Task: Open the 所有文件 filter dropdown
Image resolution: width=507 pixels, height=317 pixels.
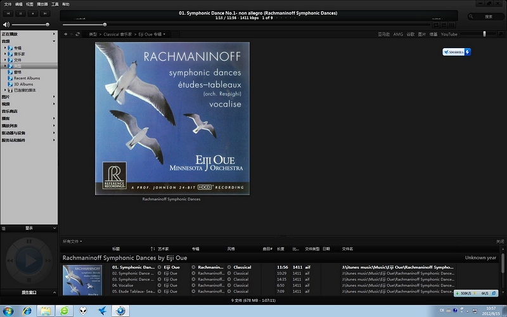Action: point(72,242)
